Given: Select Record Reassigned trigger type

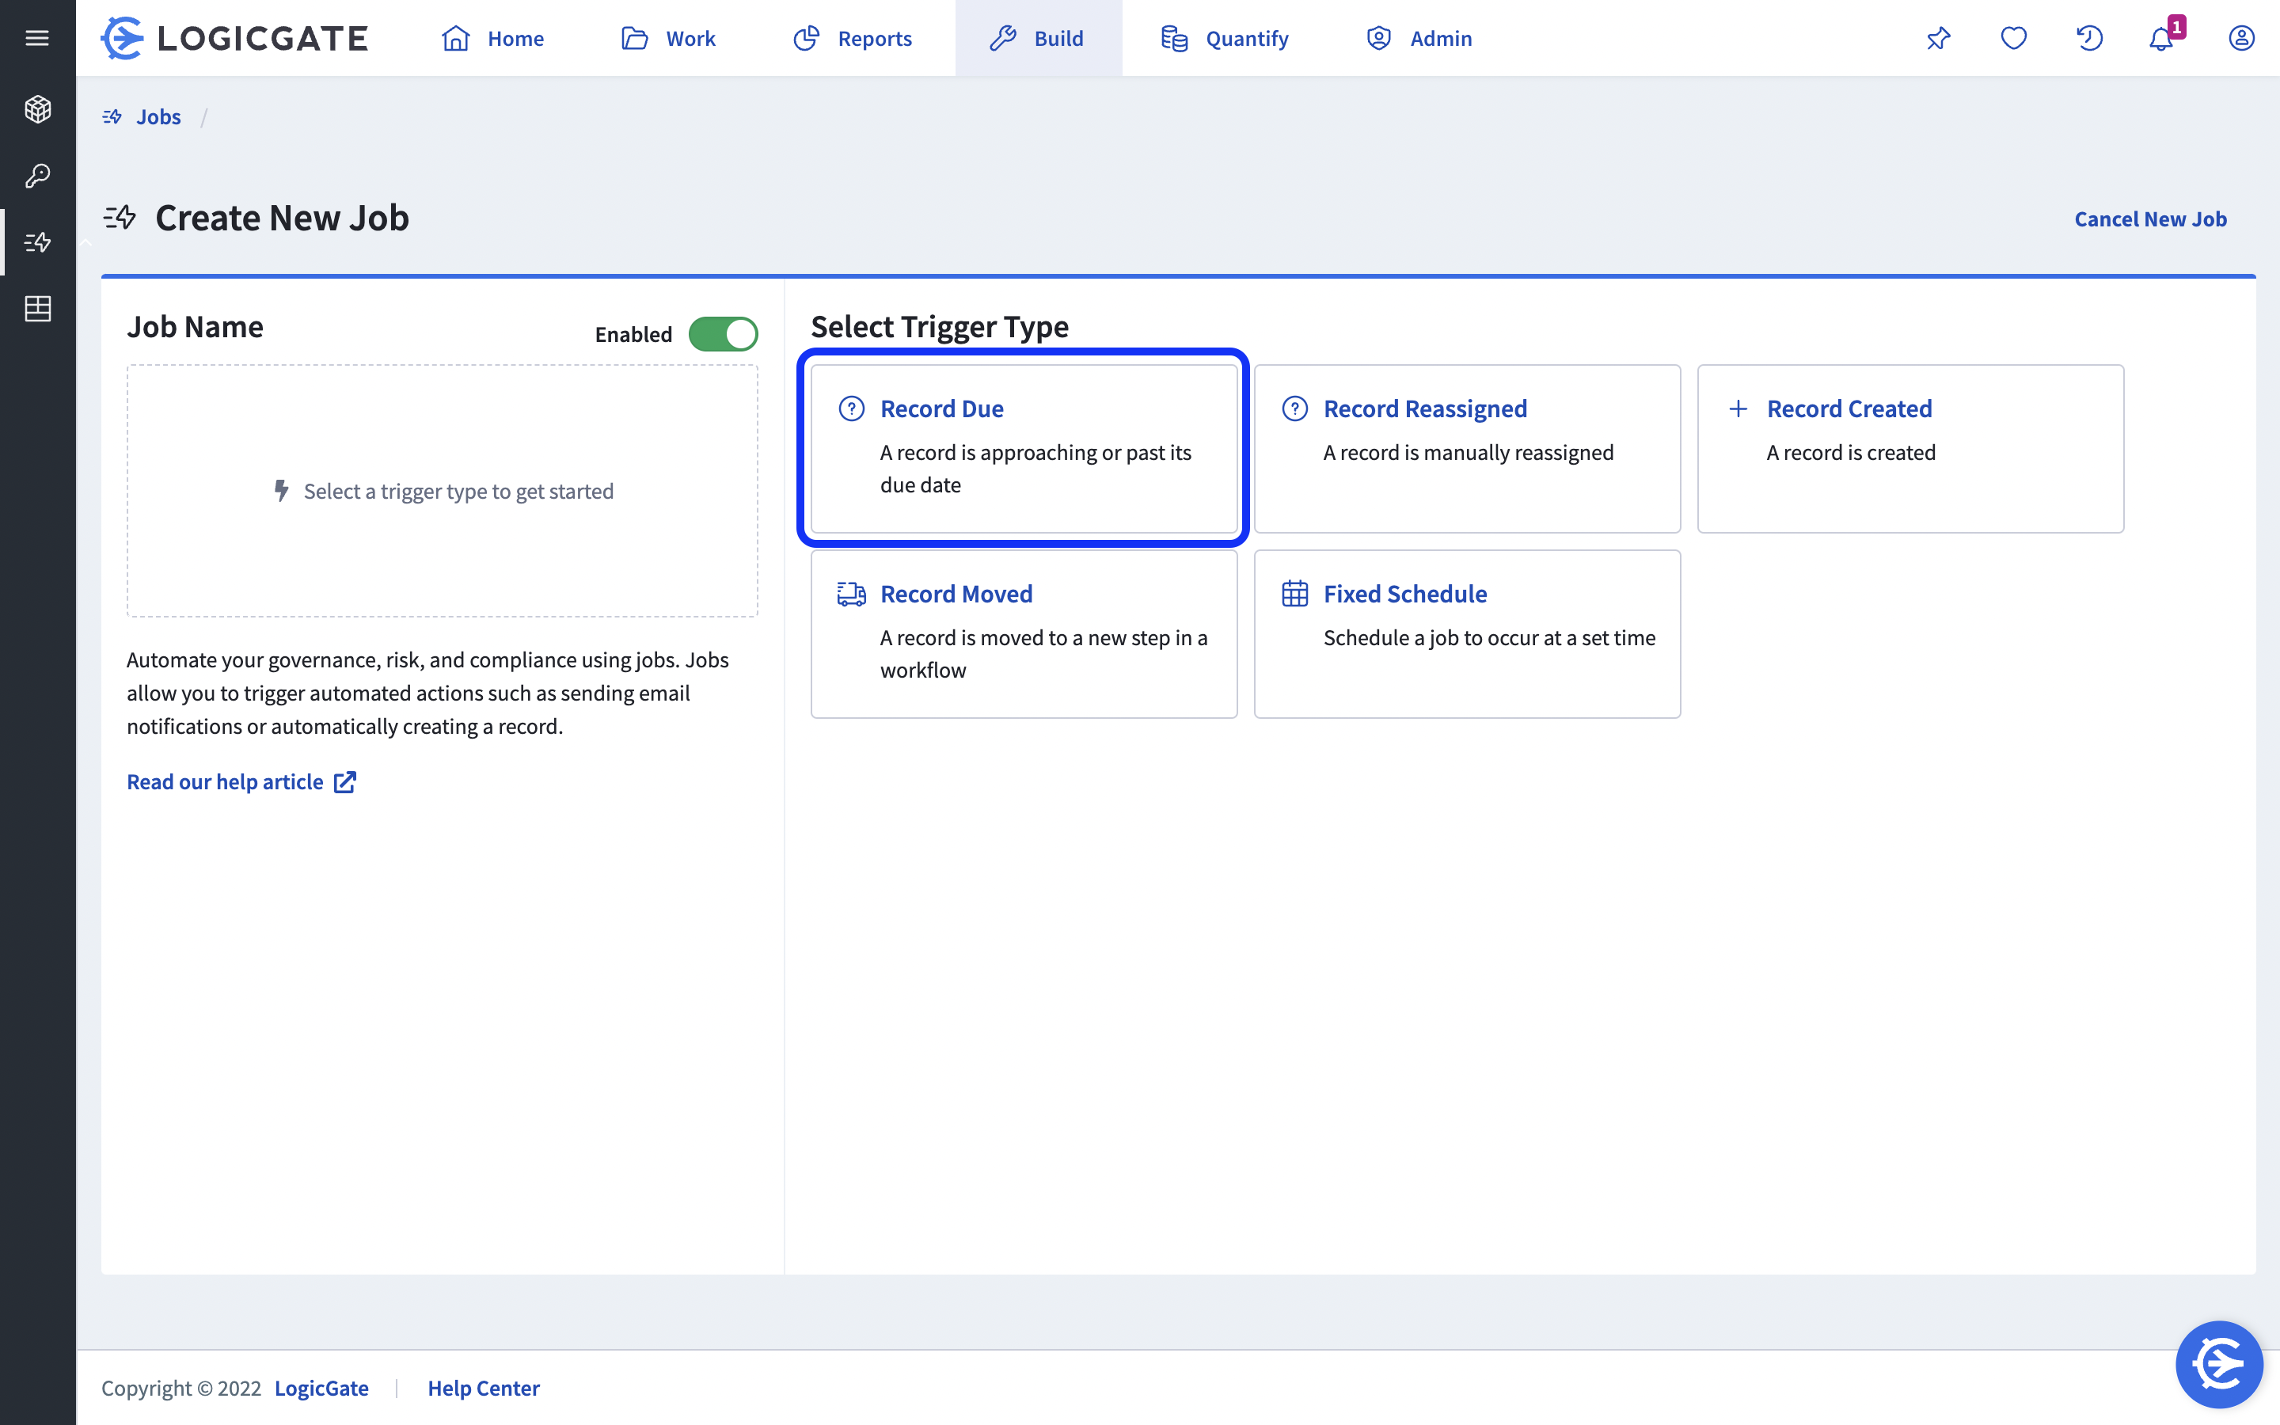Looking at the screenshot, I should coord(1467,449).
